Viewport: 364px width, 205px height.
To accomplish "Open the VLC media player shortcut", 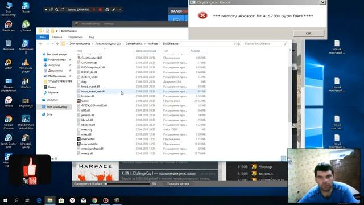I will tap(26, 65).
